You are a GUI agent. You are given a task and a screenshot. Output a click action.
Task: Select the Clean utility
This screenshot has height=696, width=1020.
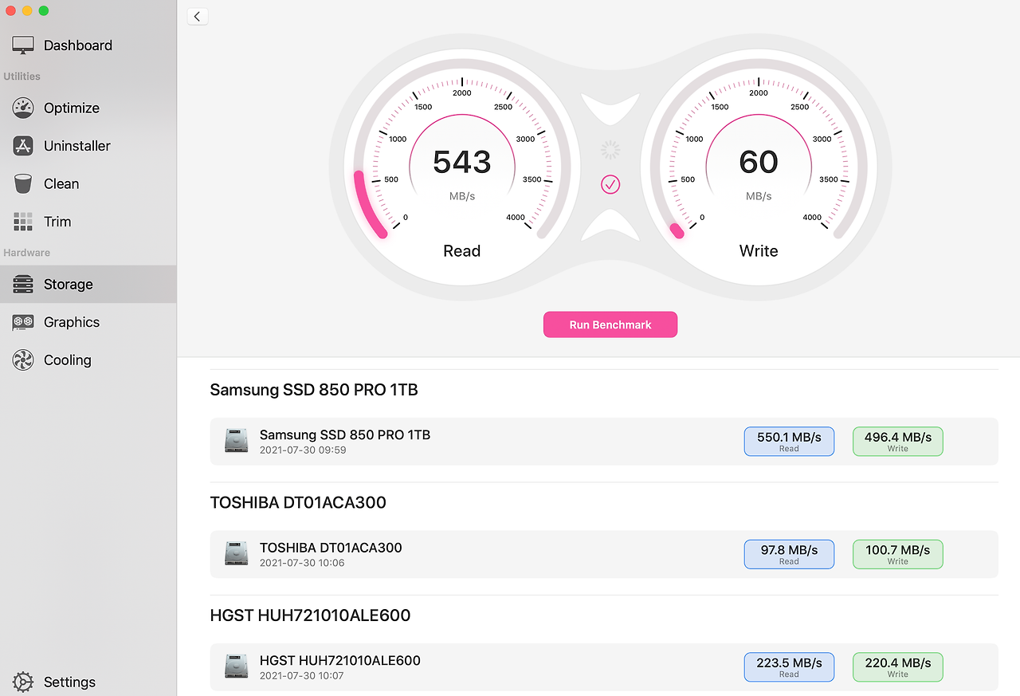tap(88, 183)
